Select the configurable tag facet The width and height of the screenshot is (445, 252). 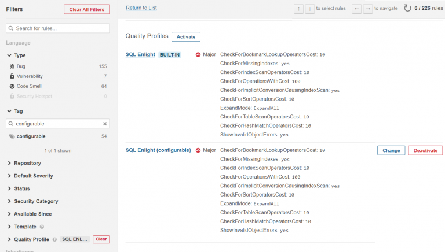click(x=58, y=136)
